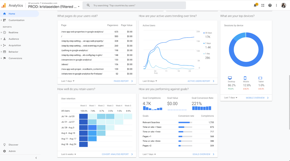Open the three-dot more options menu
Image resolution: width=290 pixels, height=161 pixels.
(x=276, y=5)
